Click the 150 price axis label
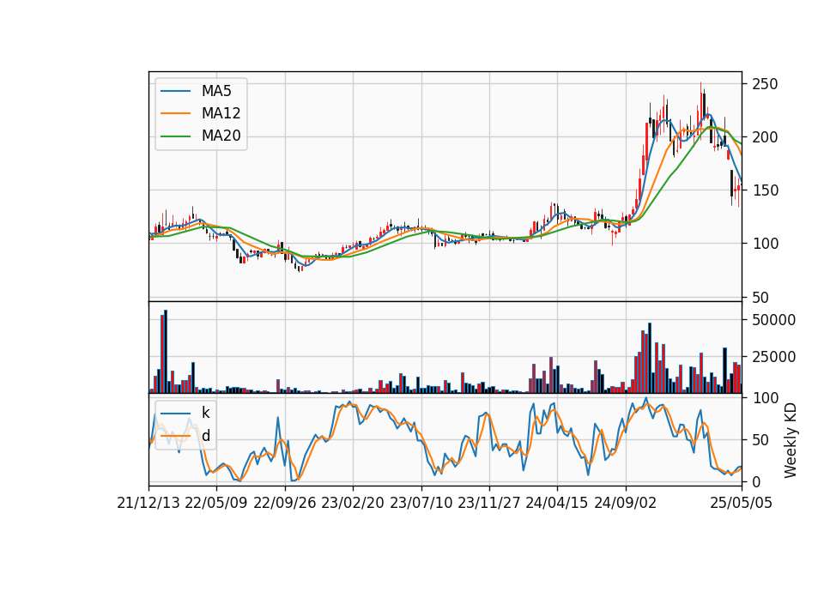Viewport: 824px width, 592px height. [x=765, y=190]
